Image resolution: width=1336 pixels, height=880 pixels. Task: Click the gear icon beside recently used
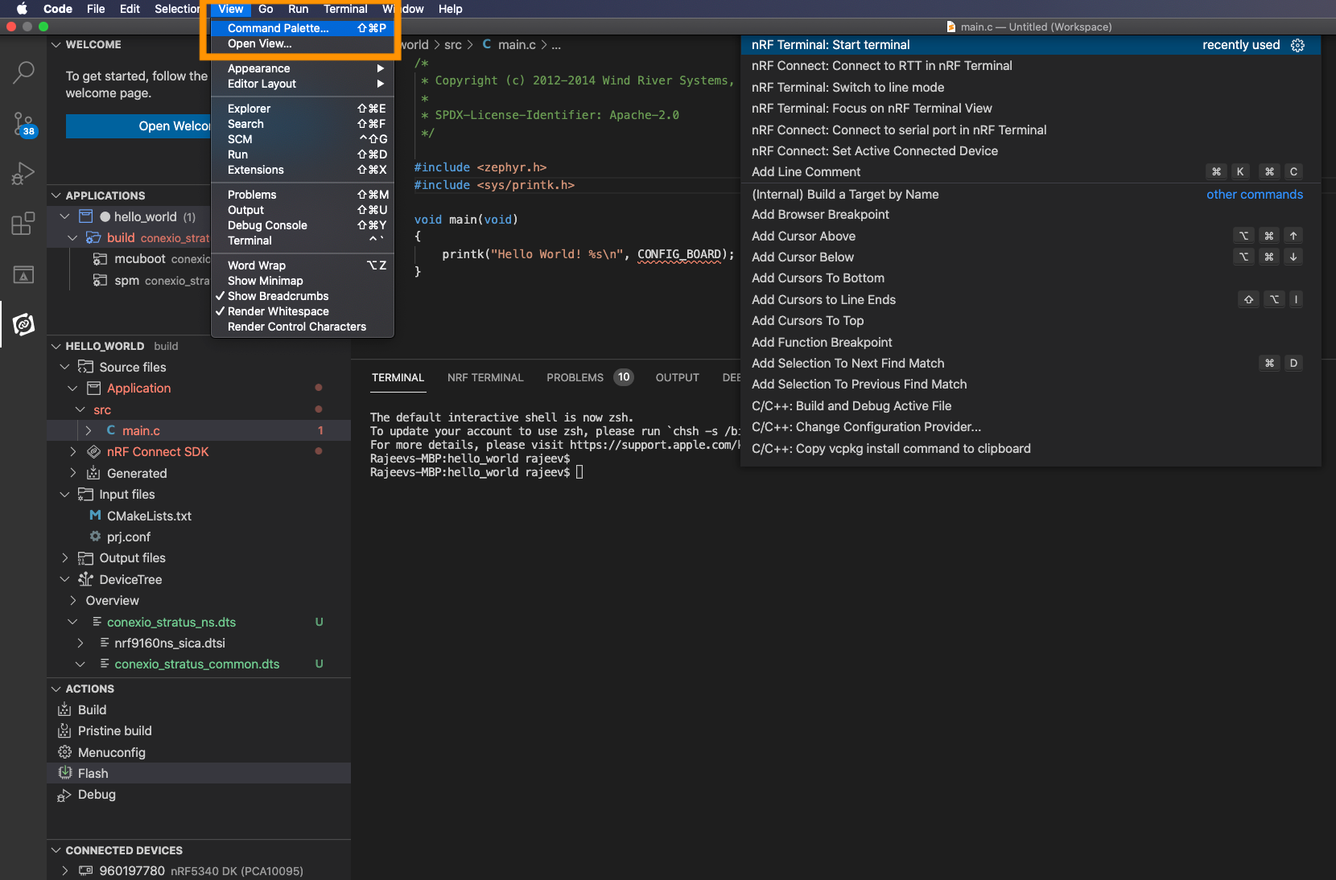click(x=1297, y=45)
